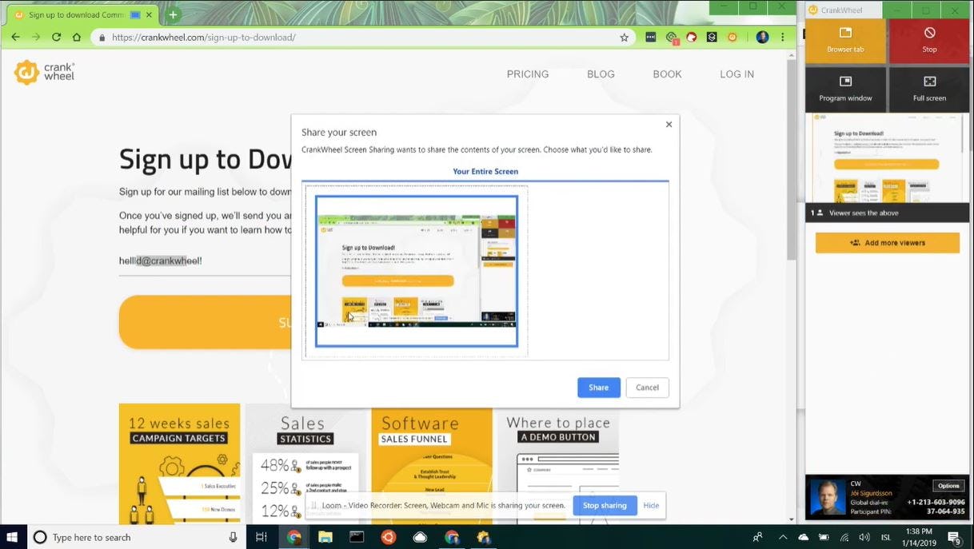Choose Program window sharing in CrankWheel panel
Screen dimensions: 974x549
845,89
